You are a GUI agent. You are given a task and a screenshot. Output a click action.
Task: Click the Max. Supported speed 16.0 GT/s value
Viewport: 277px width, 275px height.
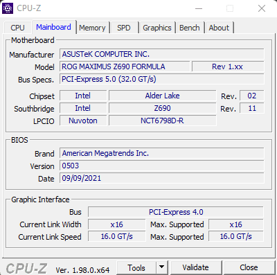236,237
